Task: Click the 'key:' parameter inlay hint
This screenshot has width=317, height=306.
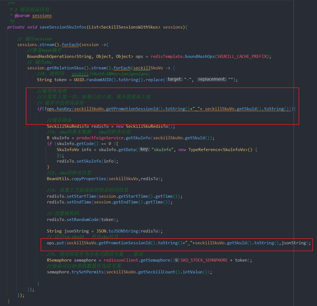Action: [x=145, y=149]
